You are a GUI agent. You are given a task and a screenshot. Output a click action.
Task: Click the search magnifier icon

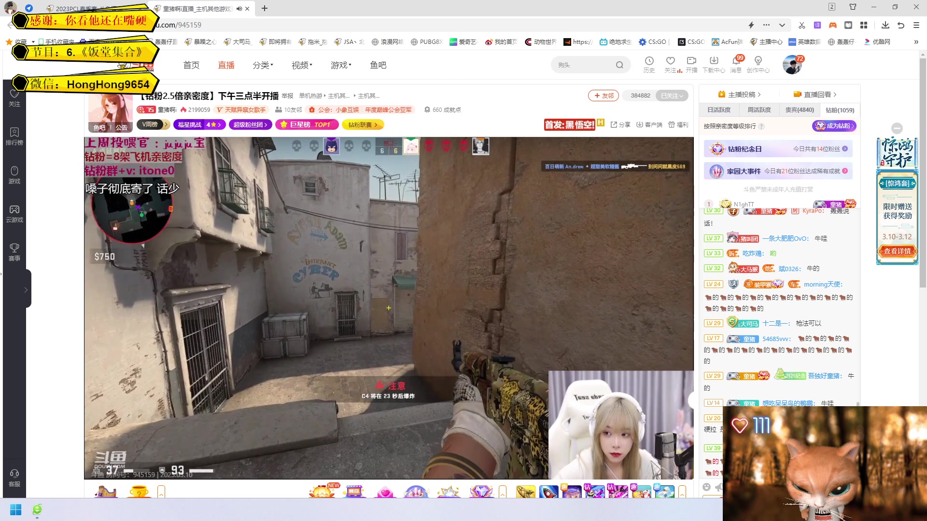pos(619,65)
